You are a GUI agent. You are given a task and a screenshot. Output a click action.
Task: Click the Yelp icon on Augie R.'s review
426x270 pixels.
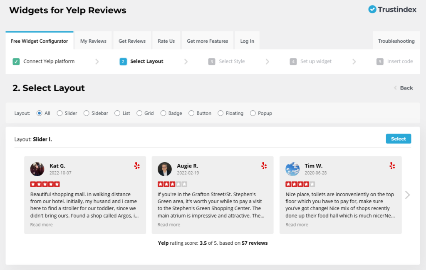point(264,165)
